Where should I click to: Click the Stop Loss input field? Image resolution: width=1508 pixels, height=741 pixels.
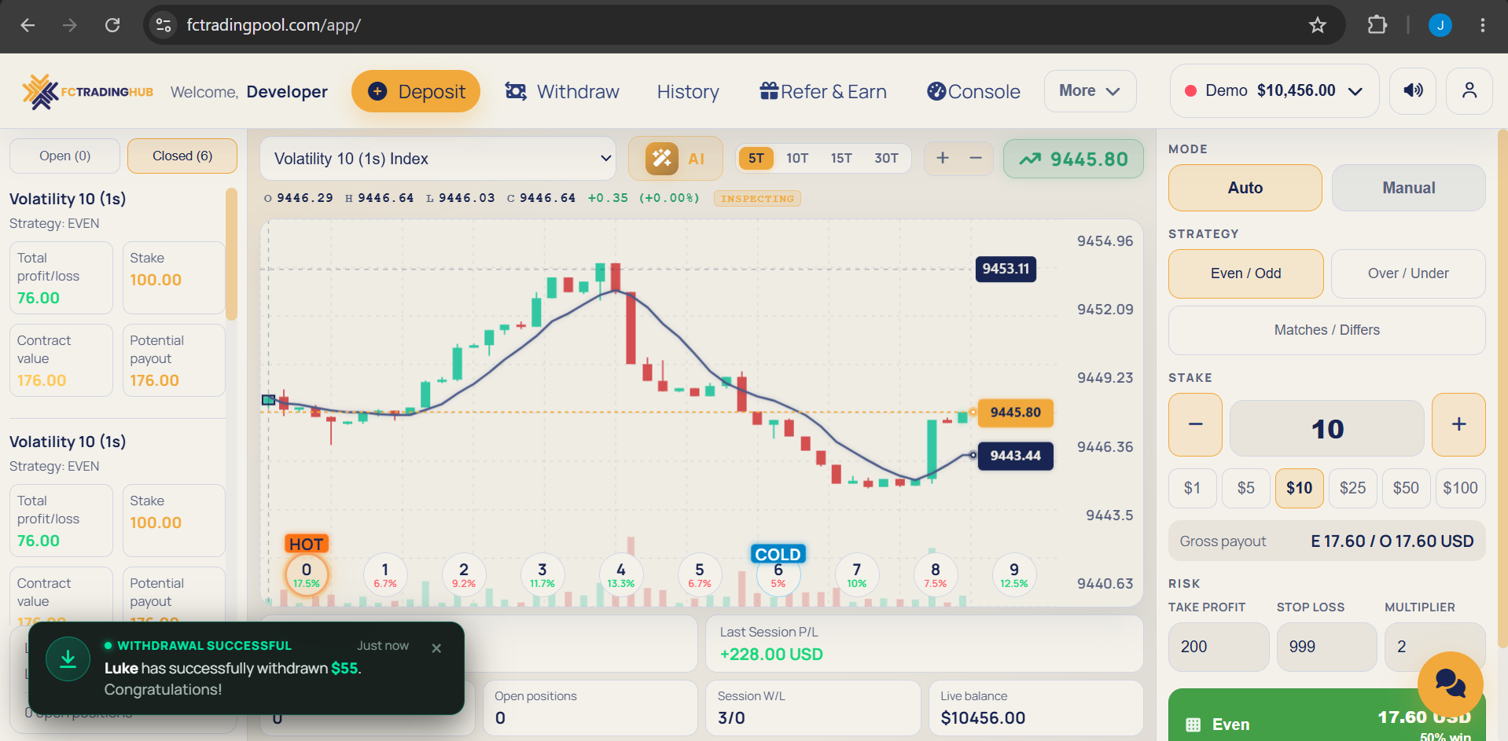pos(1327,647)
